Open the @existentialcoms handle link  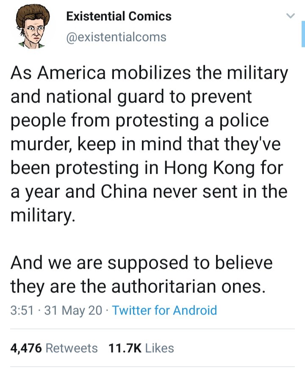click(116, 37)
